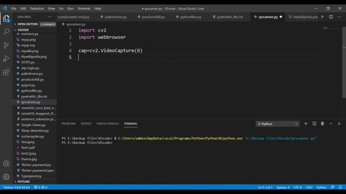
Task: Open Tkinter password.py in file tree
Action: point(35,165)
